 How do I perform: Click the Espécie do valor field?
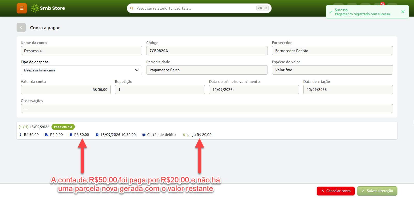(332, 70)
